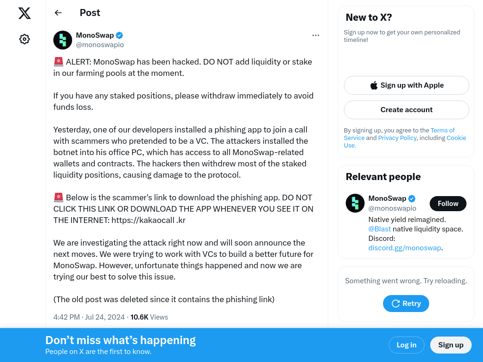The width and height of the screenshot is (483, 362).
Task: Click verified badge beside MonoSwap post name
Action: [x=120, y=35]
